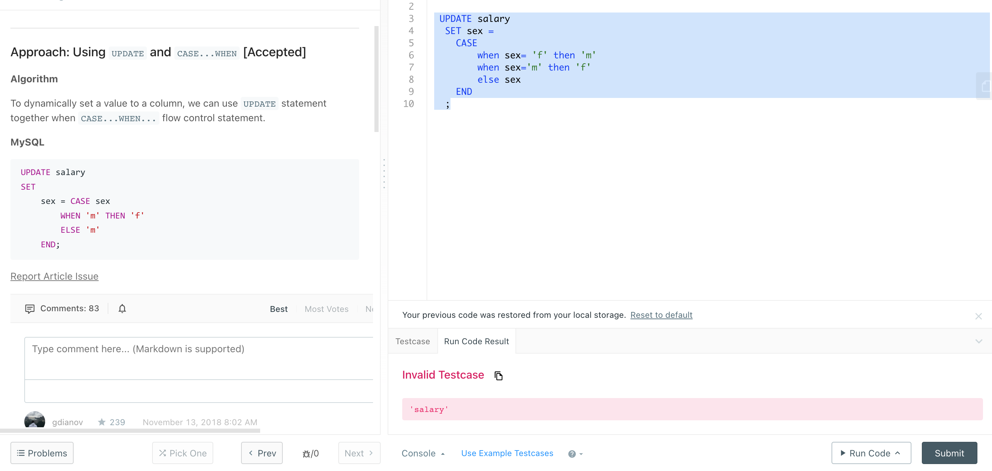Grab the panel divider handle

tap(384, 174)
